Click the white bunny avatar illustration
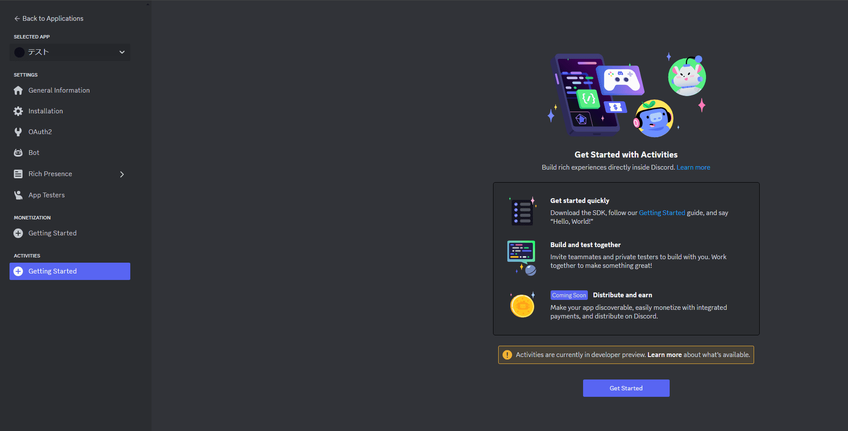Image resolution: width=848 pixels, height=431 pixels. [687, 76]
